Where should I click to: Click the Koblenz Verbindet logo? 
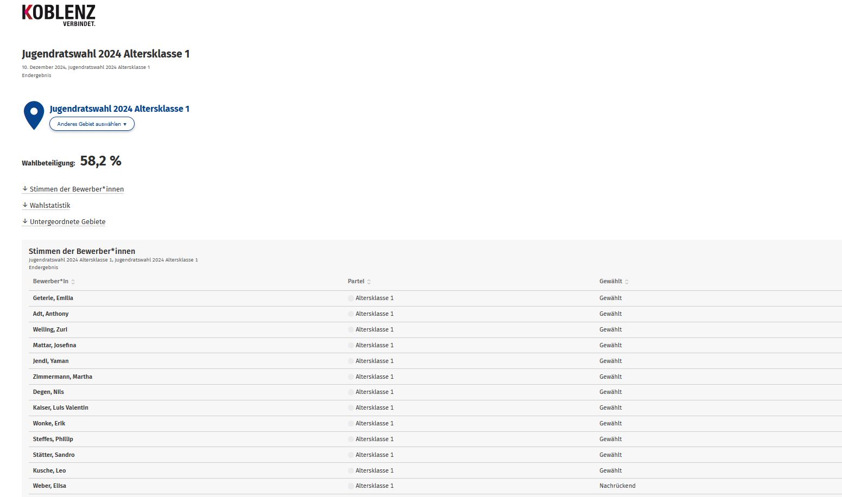59,15
